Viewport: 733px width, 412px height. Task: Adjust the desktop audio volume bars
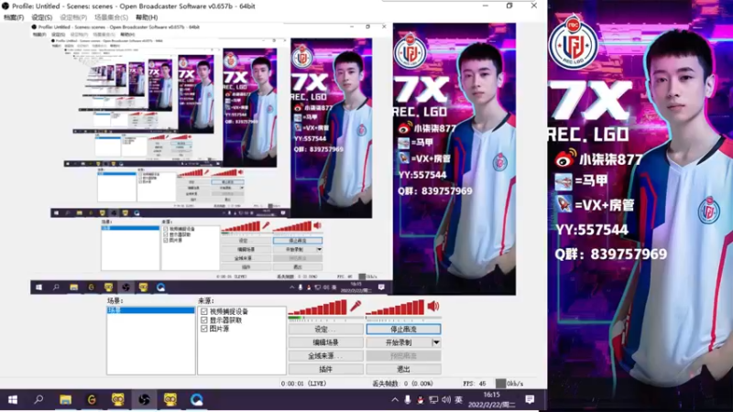pos(395,308)
